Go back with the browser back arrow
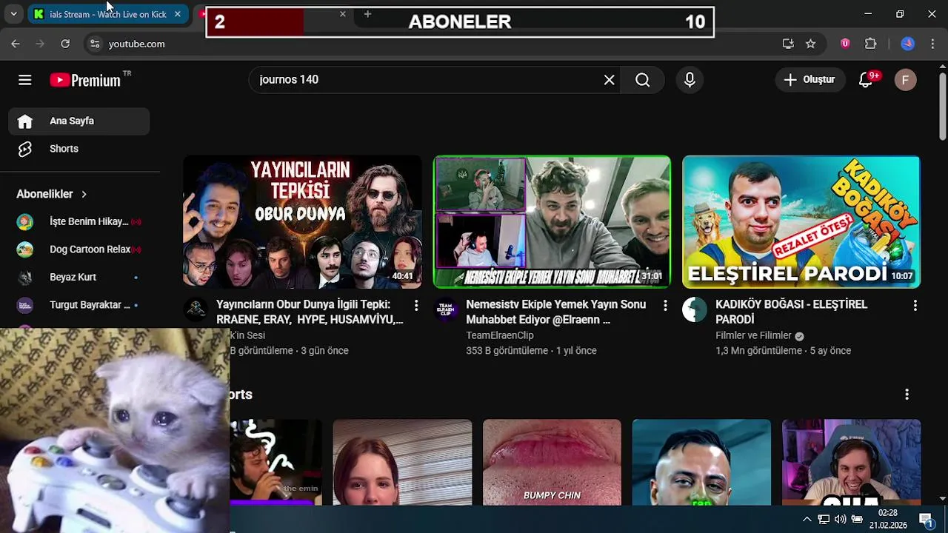The image size is (948, 533). 16,44
